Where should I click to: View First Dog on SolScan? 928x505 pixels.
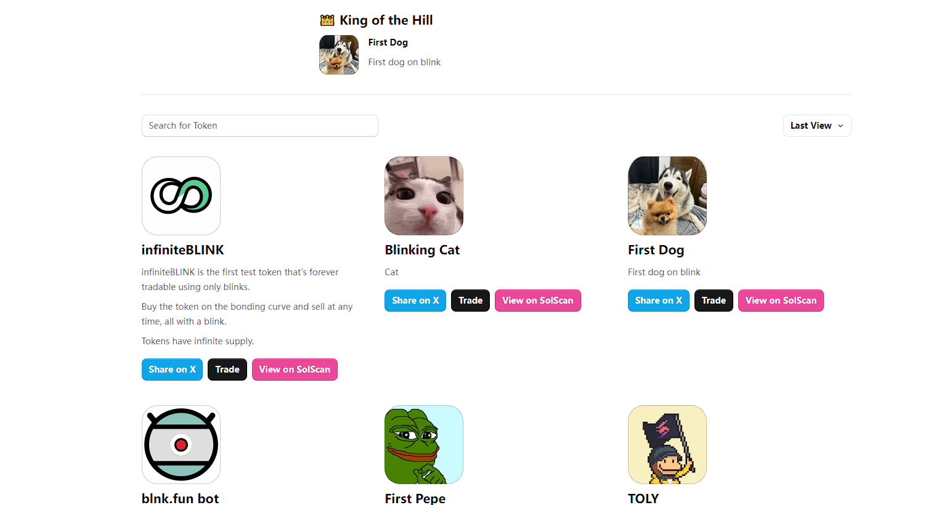(x=781, y=301)
